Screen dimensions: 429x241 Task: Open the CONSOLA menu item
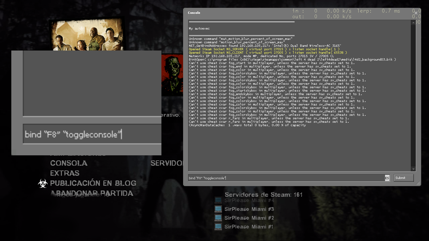69,163
